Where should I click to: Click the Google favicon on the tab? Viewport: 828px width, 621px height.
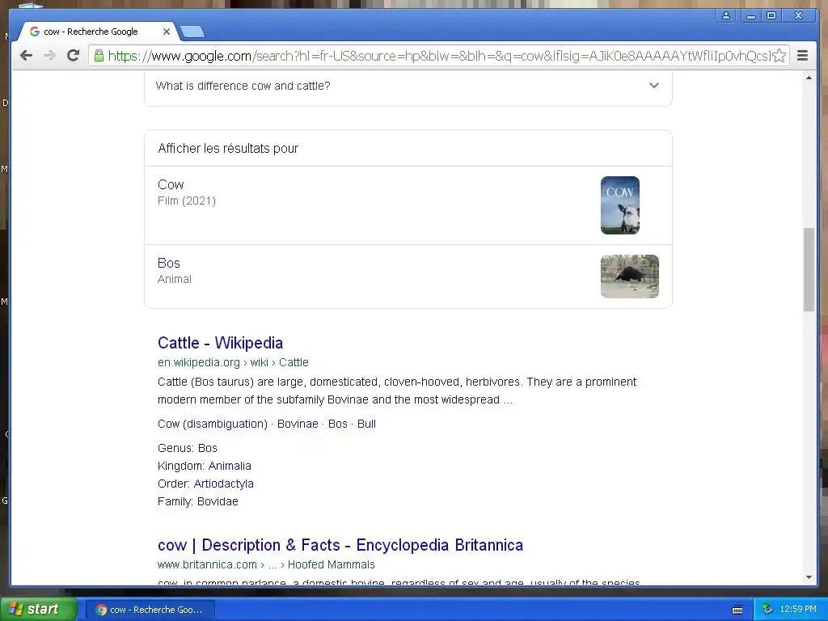pyautogui.click(x=35, y=32)
